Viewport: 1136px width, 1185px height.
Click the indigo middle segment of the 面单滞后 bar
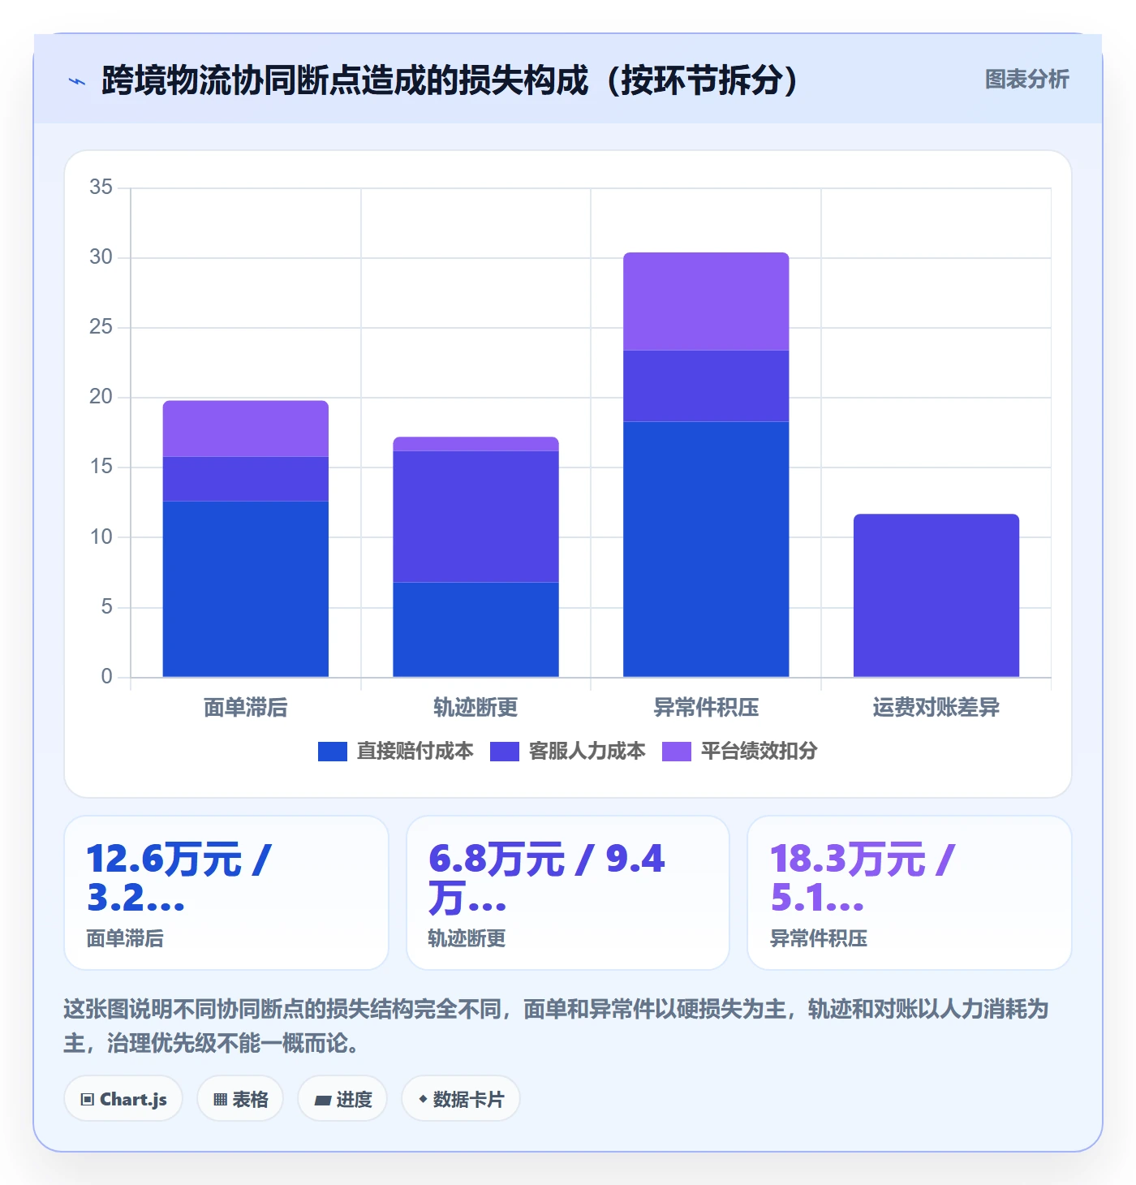point(246,479)
